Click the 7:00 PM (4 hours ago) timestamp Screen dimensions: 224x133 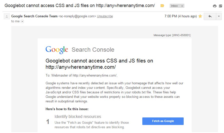tap(181, 16)
